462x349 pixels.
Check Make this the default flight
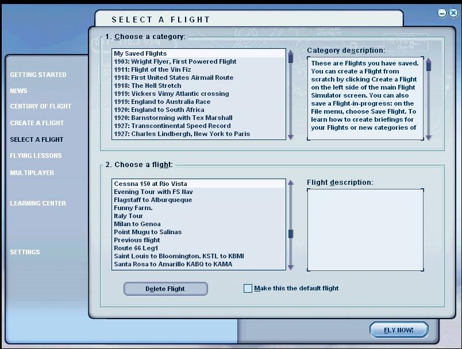pos(248,288)
